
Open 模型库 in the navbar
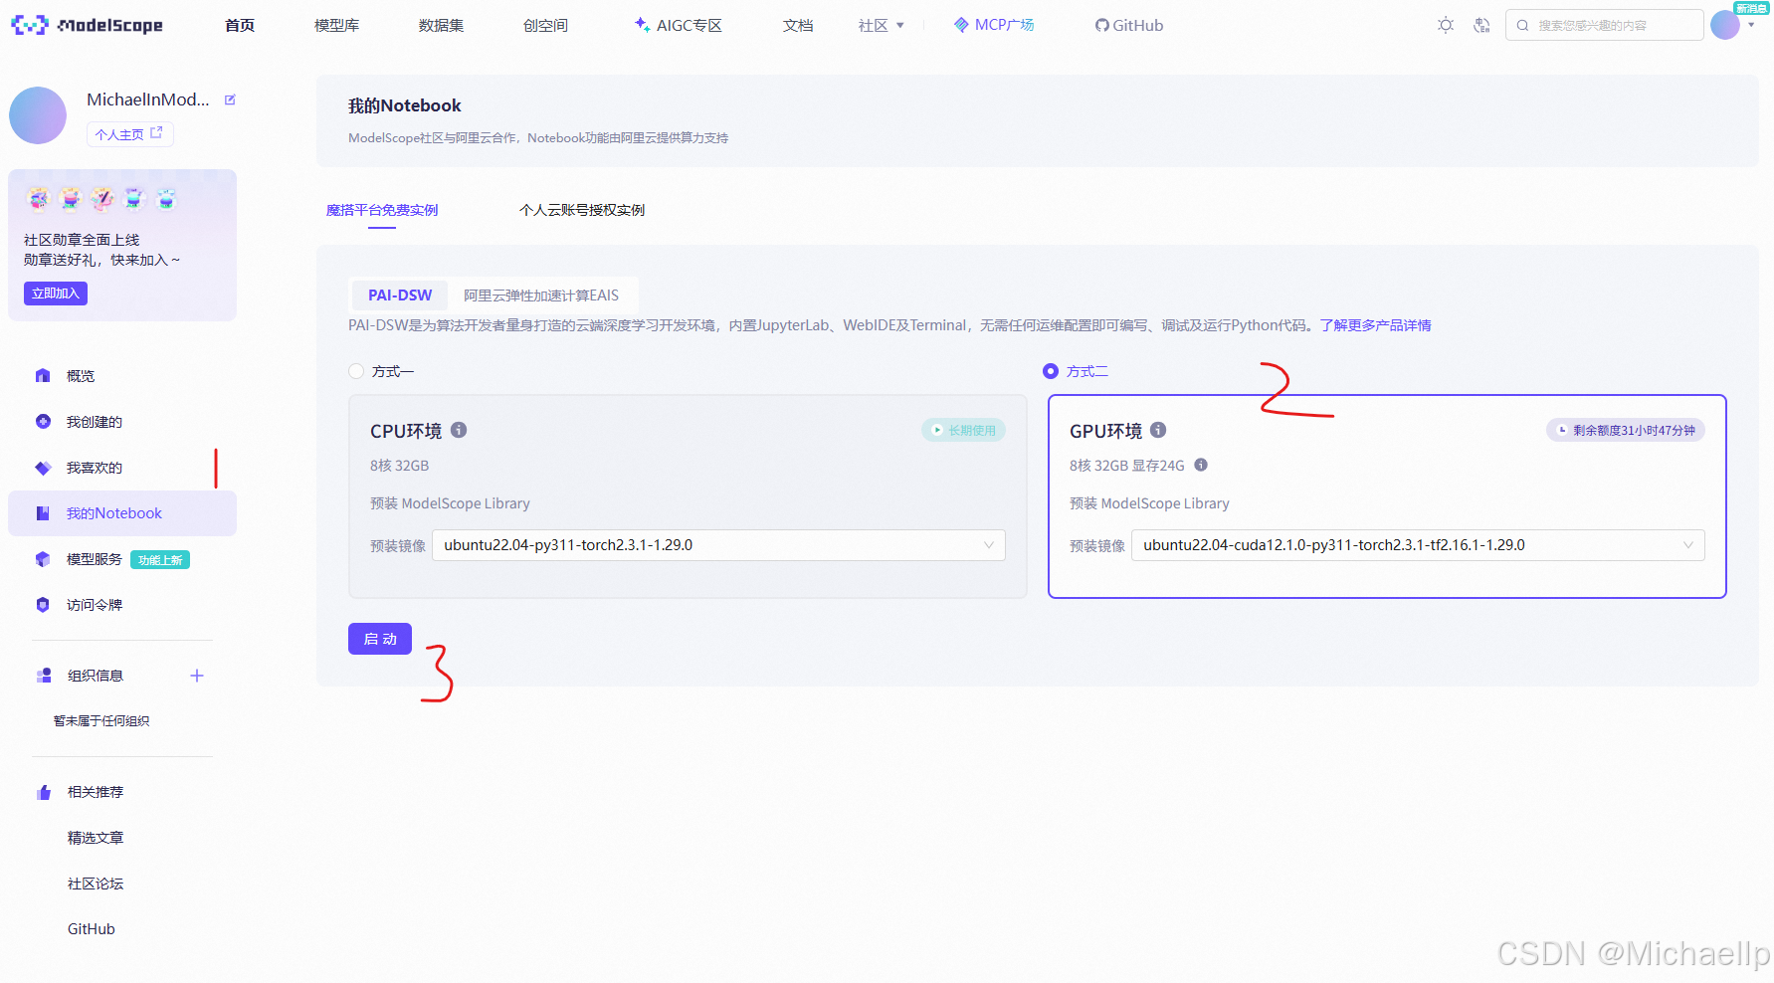tap(336, 25)
